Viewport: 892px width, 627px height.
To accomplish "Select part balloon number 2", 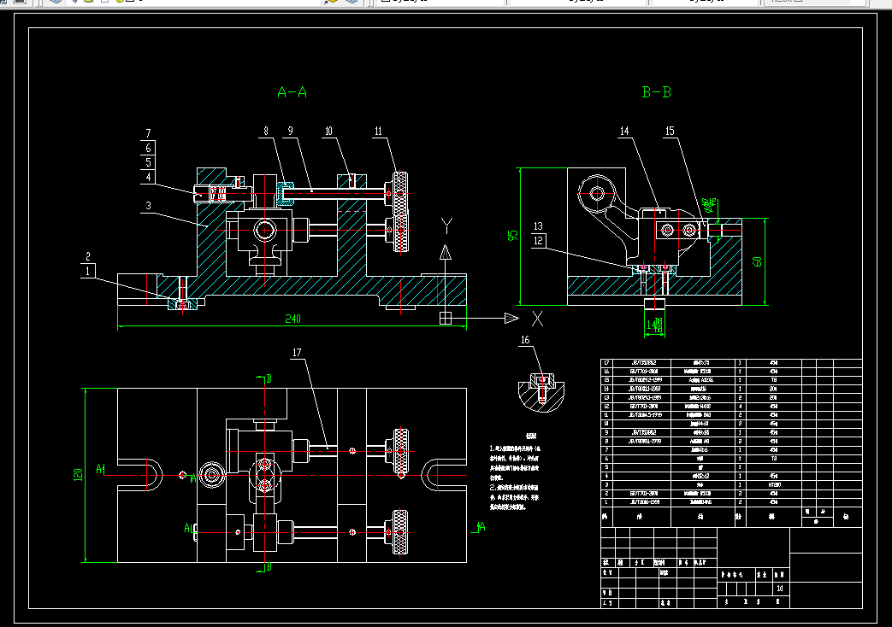I will [x=87, y=256].
